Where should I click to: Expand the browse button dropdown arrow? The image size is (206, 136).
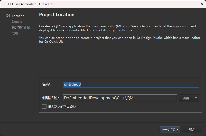[196, 98]
